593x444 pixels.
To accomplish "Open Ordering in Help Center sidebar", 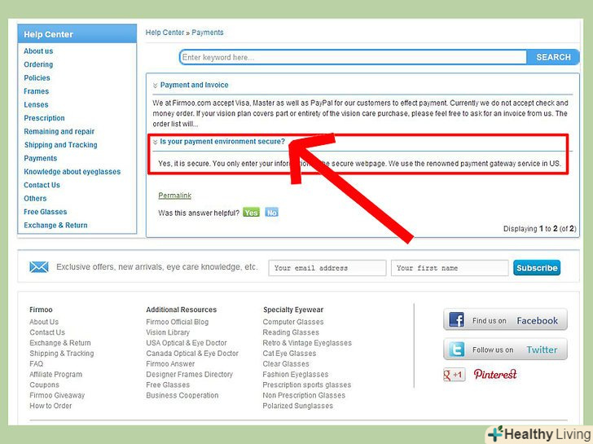I will point(38,64).
